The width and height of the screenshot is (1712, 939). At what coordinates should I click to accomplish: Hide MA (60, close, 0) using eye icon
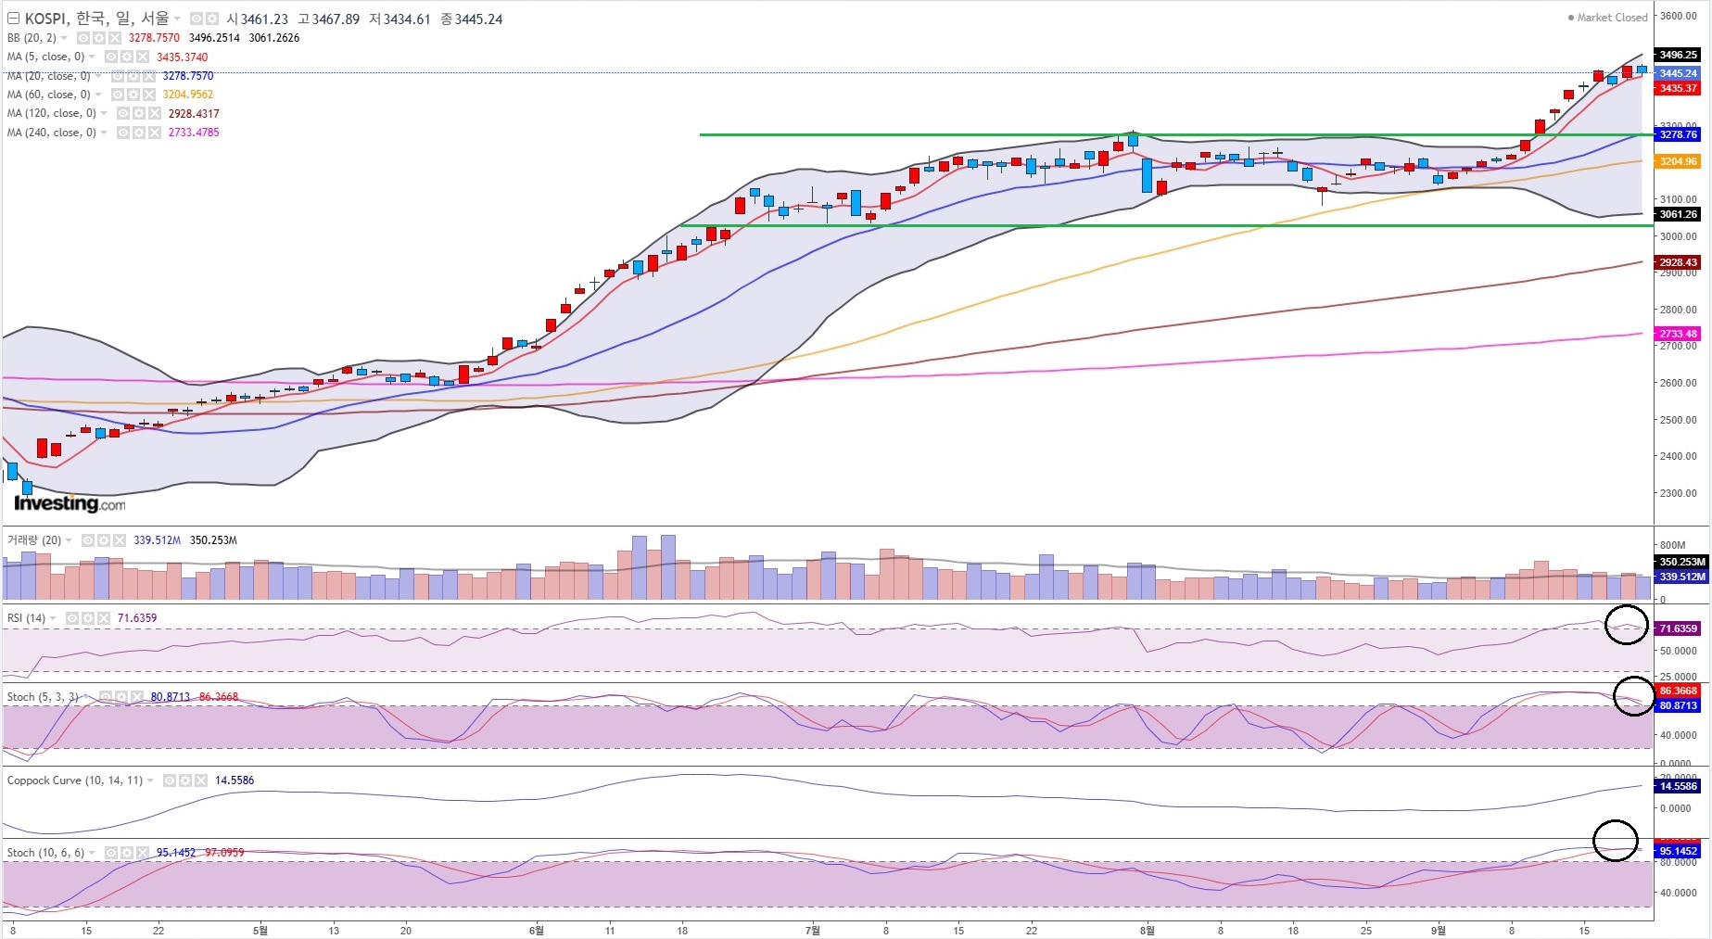(118, 95)
